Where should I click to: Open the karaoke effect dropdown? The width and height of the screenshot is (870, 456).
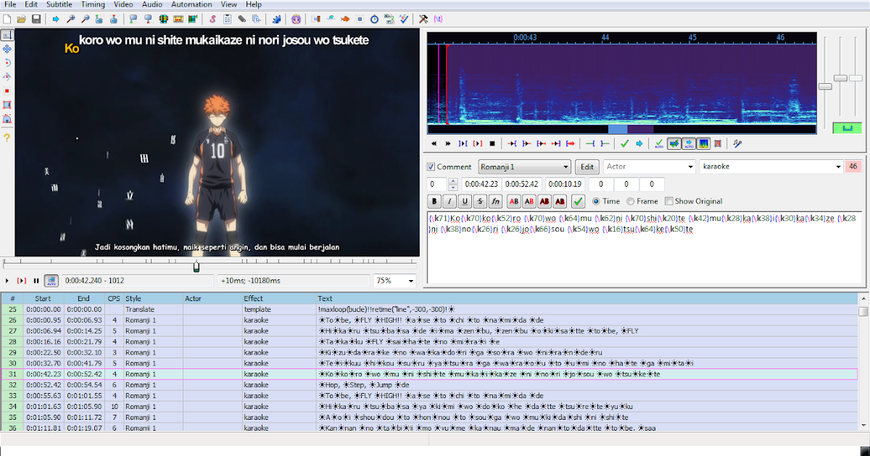click(x=771, y=166)
